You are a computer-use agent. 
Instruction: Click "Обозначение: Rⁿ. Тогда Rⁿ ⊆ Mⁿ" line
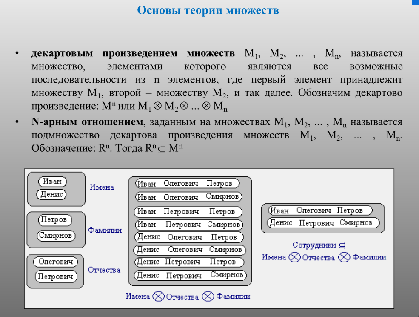click(107, 148)
